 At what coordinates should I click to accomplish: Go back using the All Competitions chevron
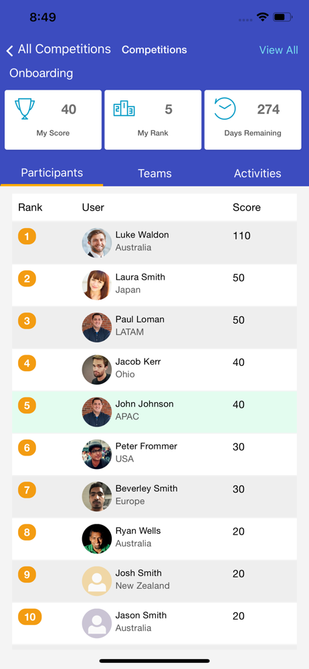9,51
